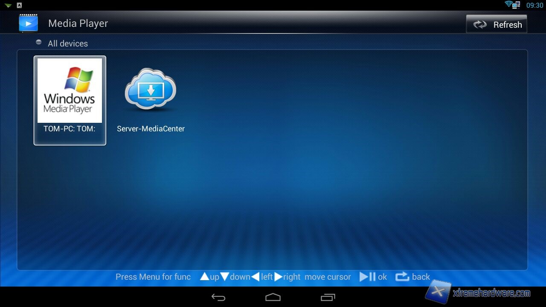Click the back icon in hint bar

click(x=402, y=277)
